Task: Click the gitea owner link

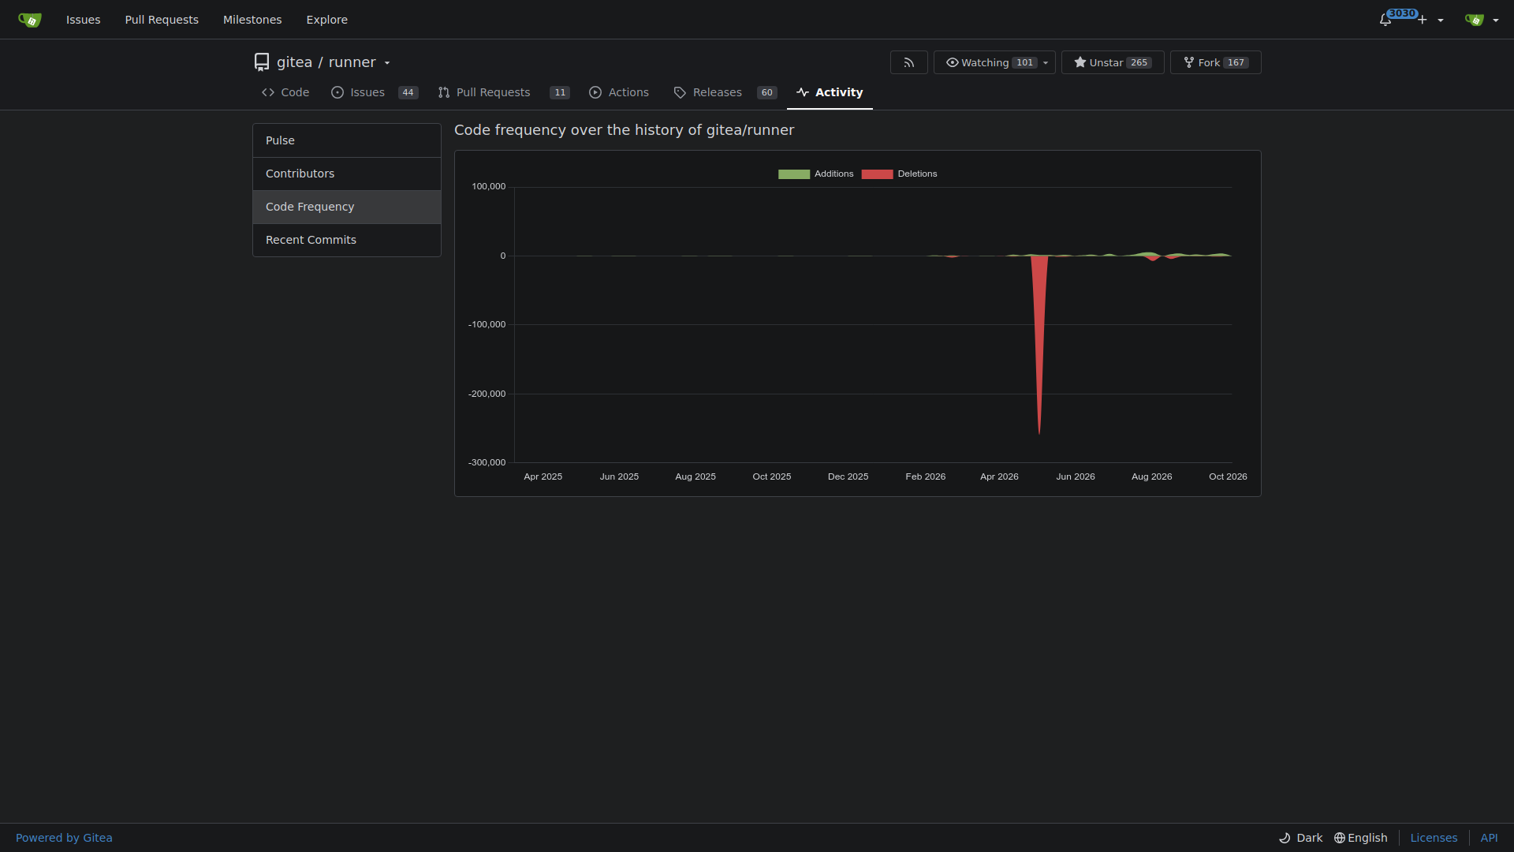Action: (294, 62)
